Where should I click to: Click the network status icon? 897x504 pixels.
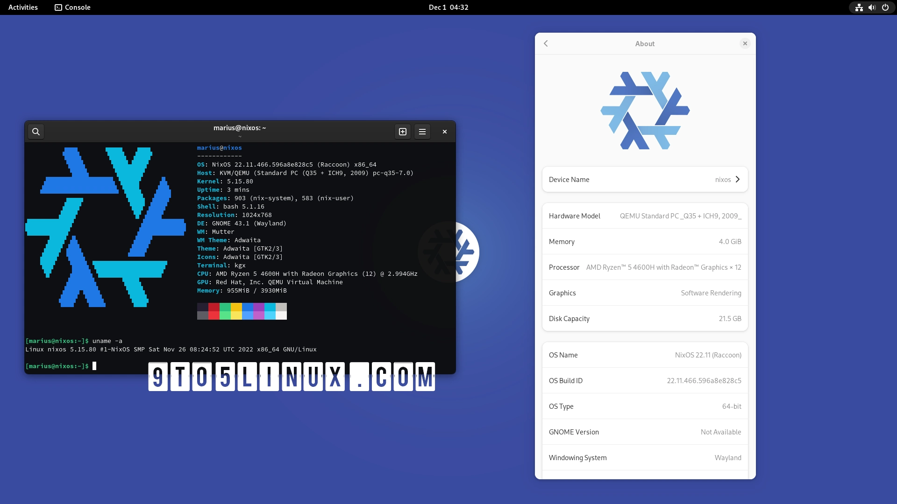tap(859, 7)
